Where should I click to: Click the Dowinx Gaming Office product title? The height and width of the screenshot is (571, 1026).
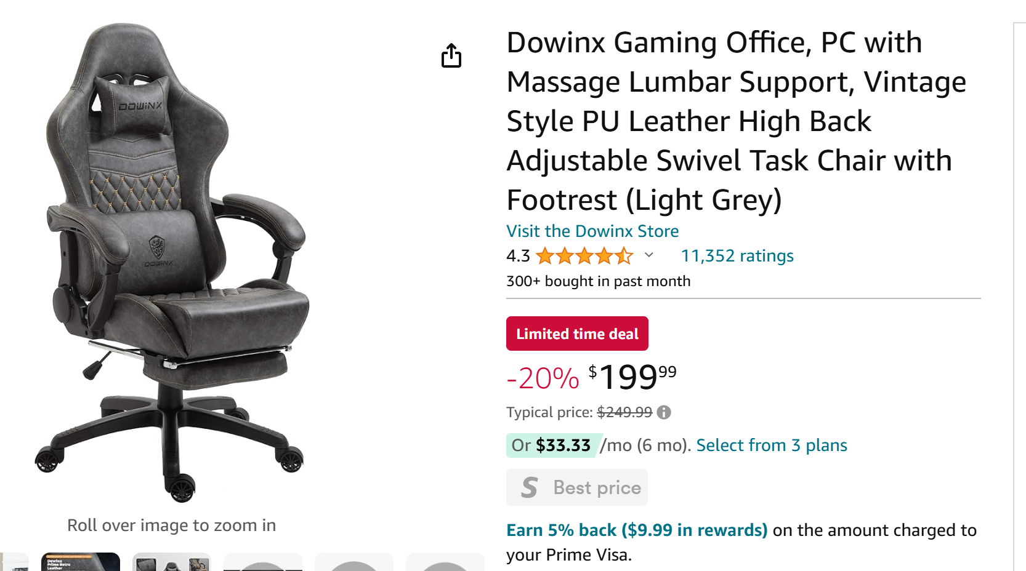click(x=736, y=121)
